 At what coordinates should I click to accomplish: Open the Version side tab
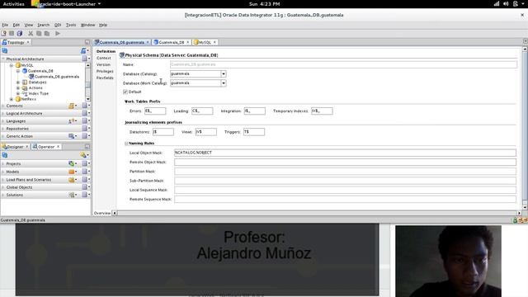pos(103,64)
